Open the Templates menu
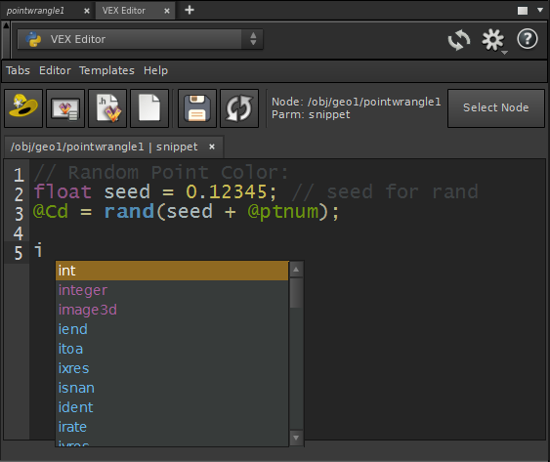Image resolution: width=550 pixels, height=462 pixels. pos(106,70)
